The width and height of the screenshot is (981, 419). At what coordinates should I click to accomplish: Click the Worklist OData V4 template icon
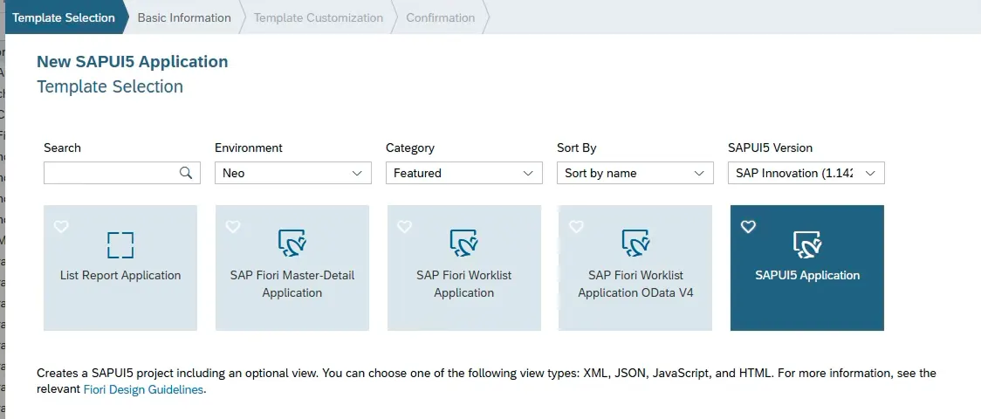tap(635, 244)
